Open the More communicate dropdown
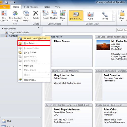The image size is (127, 127). coord(63,16)
